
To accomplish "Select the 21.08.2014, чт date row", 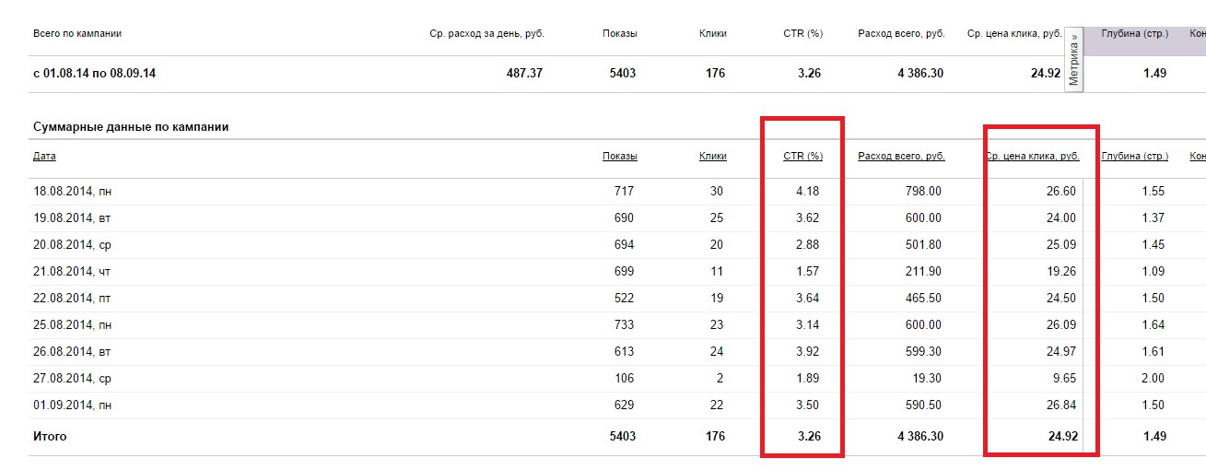I will [x=72, y=272].
